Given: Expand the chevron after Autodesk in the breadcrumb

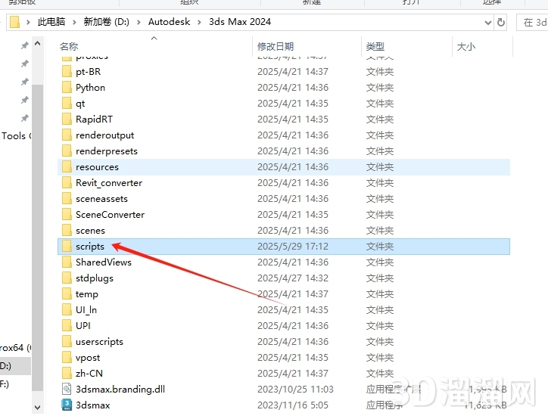Looking at the screenshot, I should pos(201,23).
